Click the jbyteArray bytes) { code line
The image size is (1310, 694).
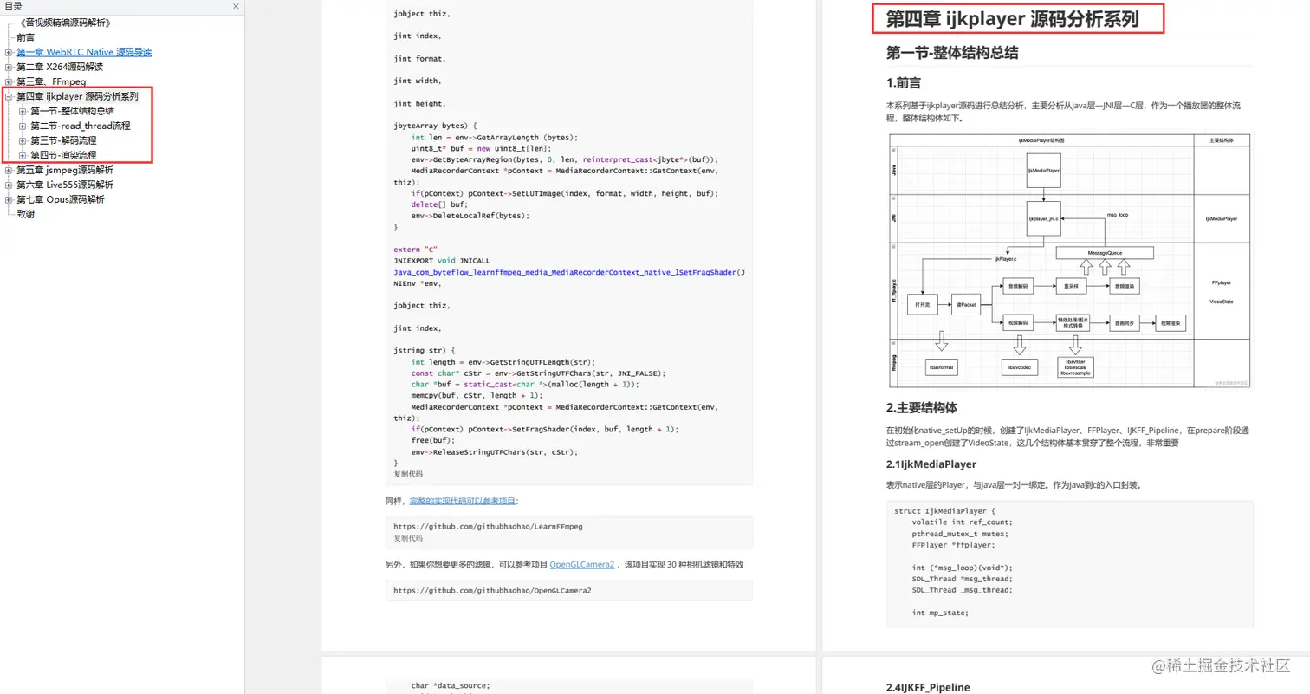435,126
